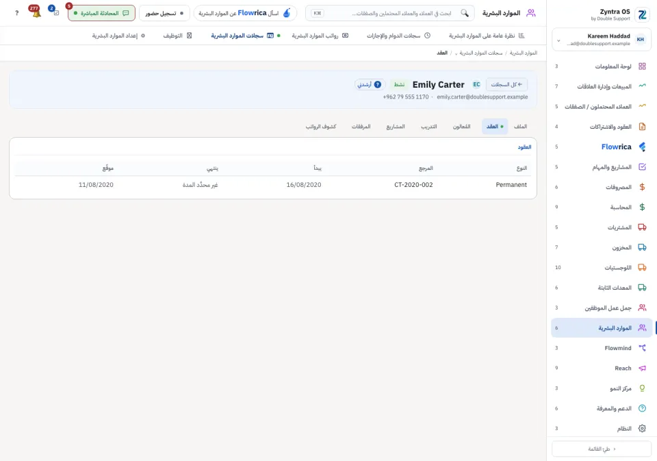The height and width of the screenshot is (461, 657).
Task: Open the لوحة المعلومات dashboard icon in sidebar
Action: (642, 66)
